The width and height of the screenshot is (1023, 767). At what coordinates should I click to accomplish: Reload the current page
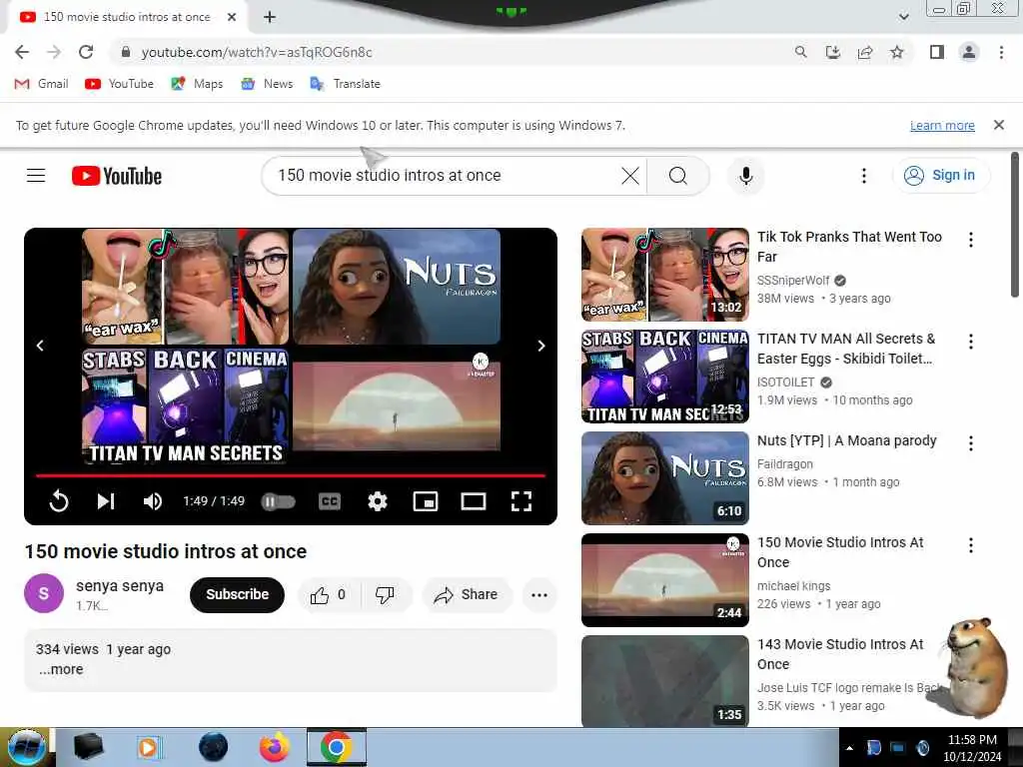pos(86,52)
